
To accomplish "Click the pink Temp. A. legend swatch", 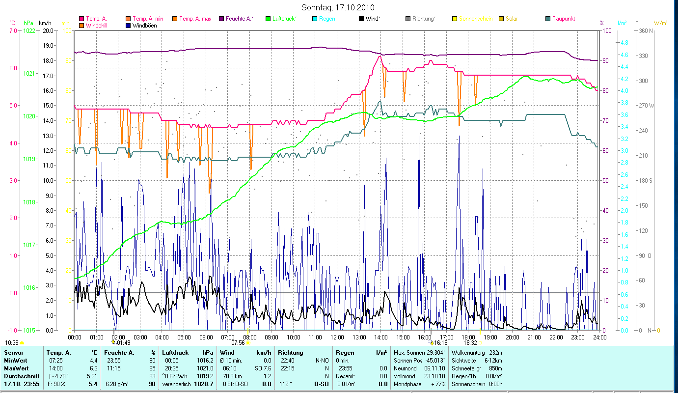I will 81,19.
